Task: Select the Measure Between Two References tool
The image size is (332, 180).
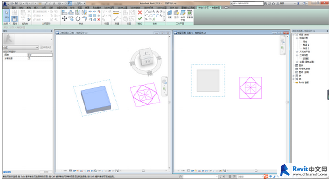Action: [x=116, y=13]
